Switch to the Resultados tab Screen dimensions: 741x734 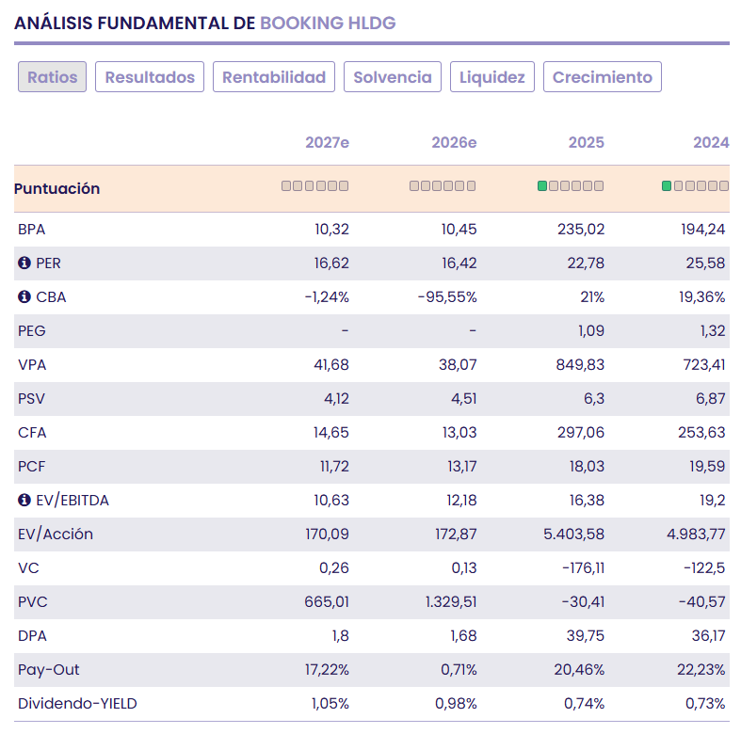(150, 76)
